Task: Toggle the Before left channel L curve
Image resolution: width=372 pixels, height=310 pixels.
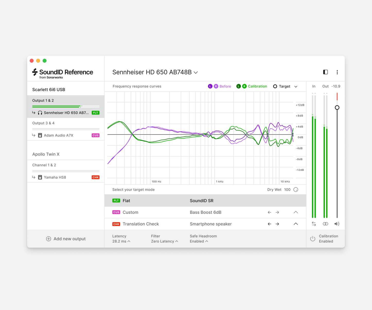Action: click(210, 86)
